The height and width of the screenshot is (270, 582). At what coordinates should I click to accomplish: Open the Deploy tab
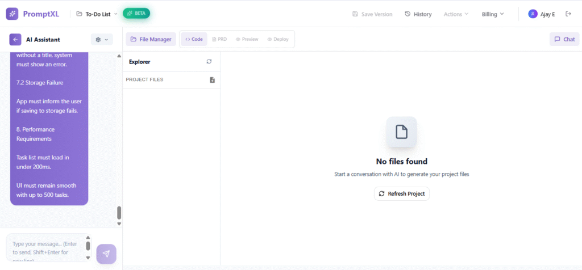(x=277, y=40)
